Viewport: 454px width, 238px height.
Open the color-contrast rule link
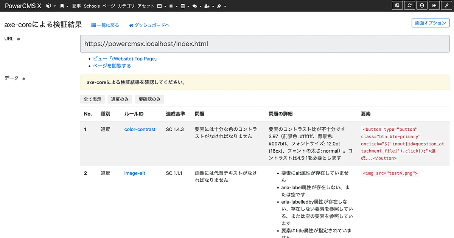pyautogui.click(x=140, y=129)
